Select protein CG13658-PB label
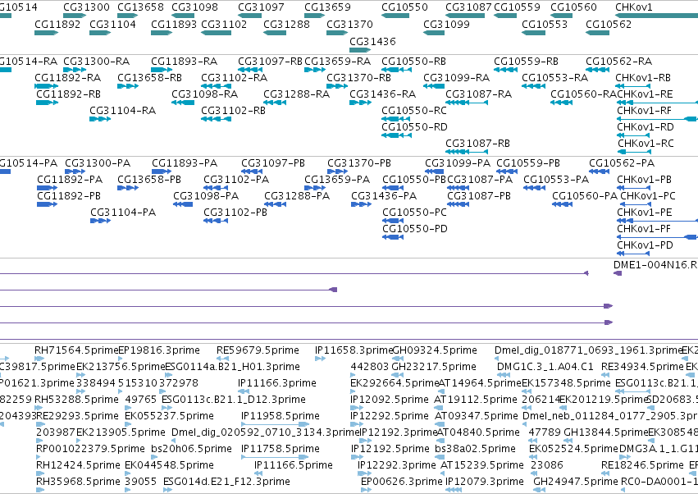 tap(149, 180)
